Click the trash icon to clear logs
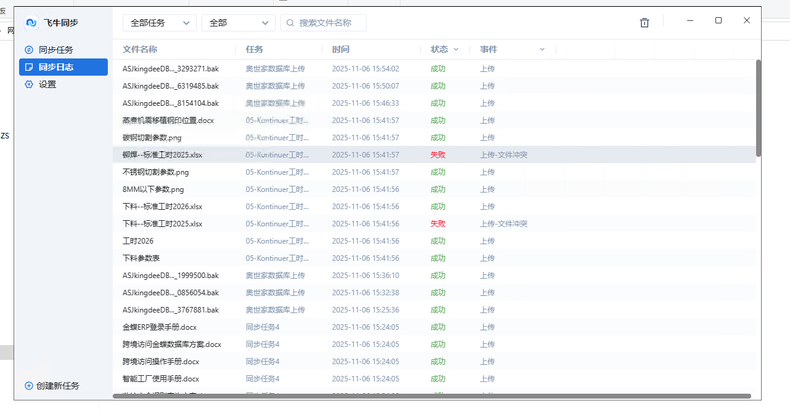The image size is (790, 414). [645, 23]
